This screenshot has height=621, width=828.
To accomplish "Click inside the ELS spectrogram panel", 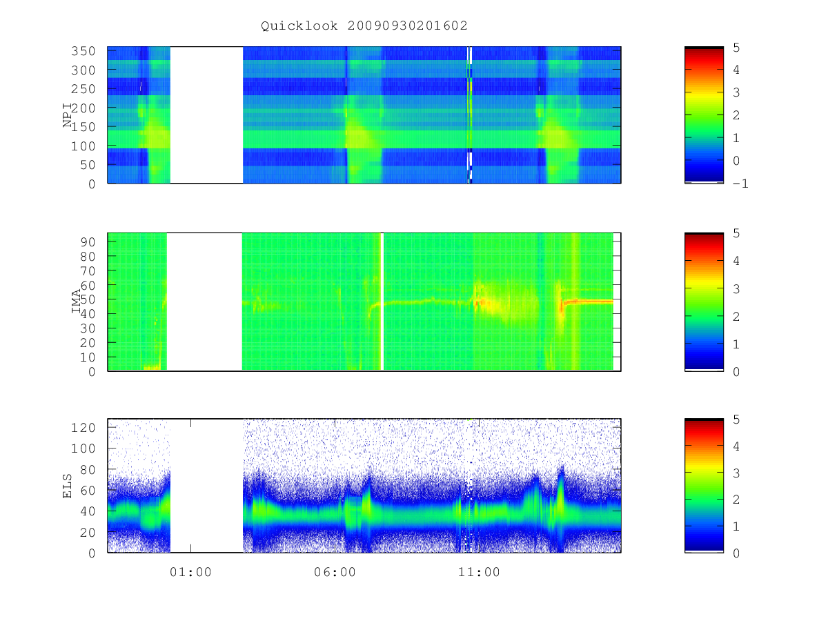I will [x=364, y=486].
